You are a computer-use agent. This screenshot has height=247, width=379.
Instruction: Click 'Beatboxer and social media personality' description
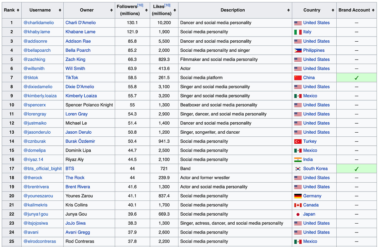(219, 105)
